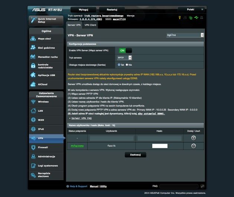Open the Utility link in footer

(103, 186)
